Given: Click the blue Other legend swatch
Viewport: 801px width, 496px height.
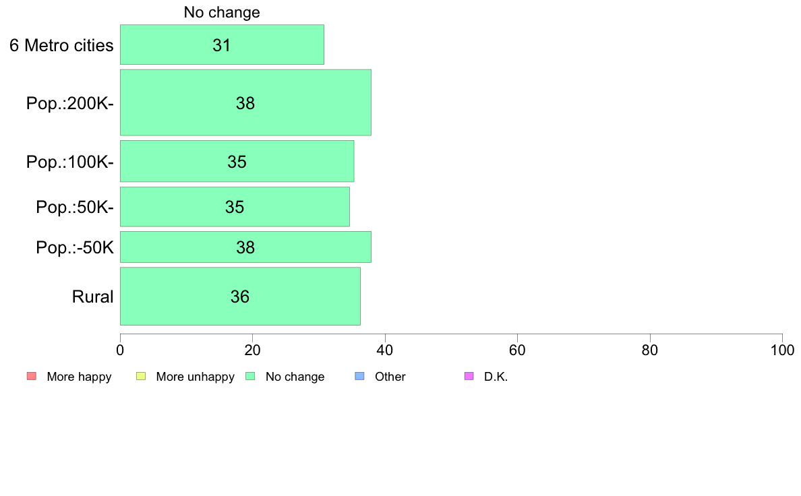Looking at the screenshot, I should coord(359,377).
